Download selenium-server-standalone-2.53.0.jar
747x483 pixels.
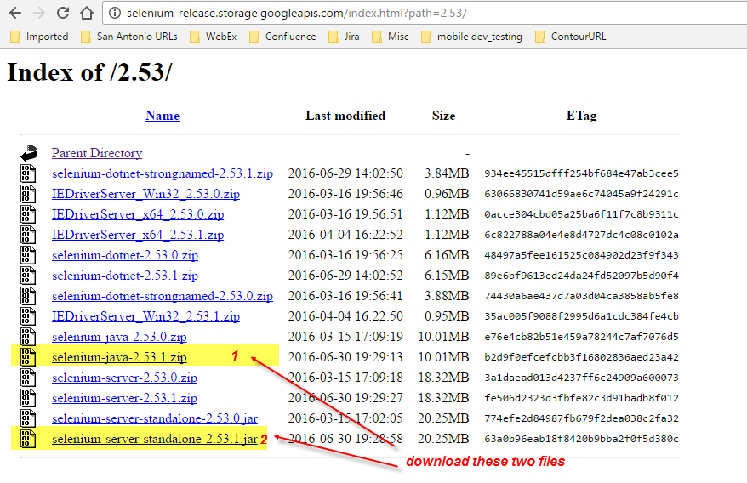155,418
